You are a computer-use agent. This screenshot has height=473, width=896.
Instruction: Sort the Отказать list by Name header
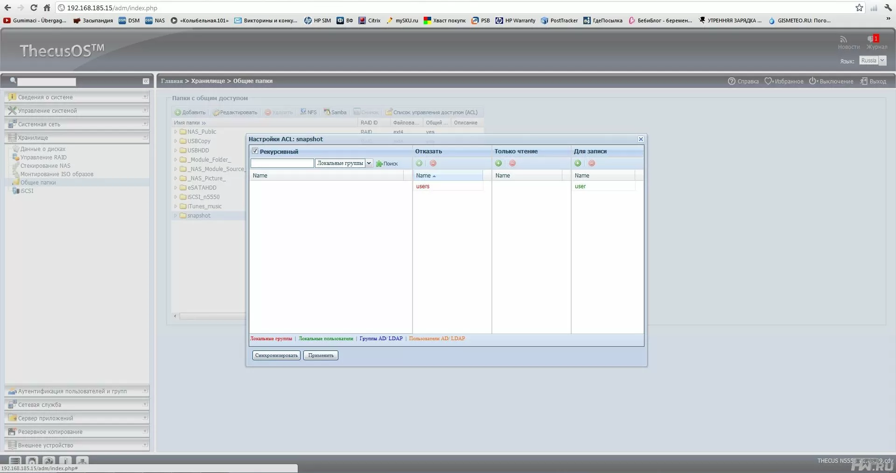(x=448, y=176)
